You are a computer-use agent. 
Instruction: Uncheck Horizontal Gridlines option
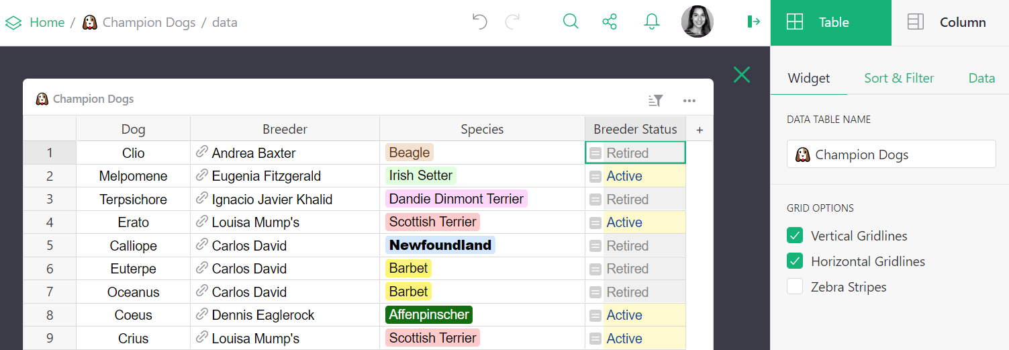coord(795,261)
